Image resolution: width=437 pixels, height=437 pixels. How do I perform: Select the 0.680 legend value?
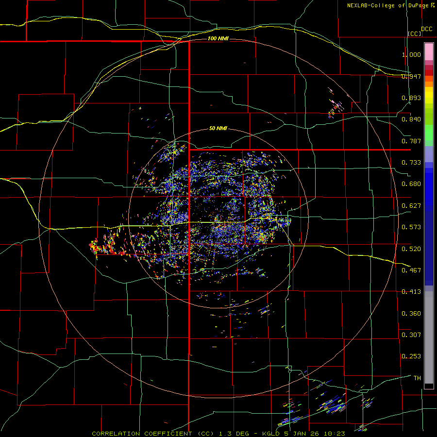[x=411, y=184]
